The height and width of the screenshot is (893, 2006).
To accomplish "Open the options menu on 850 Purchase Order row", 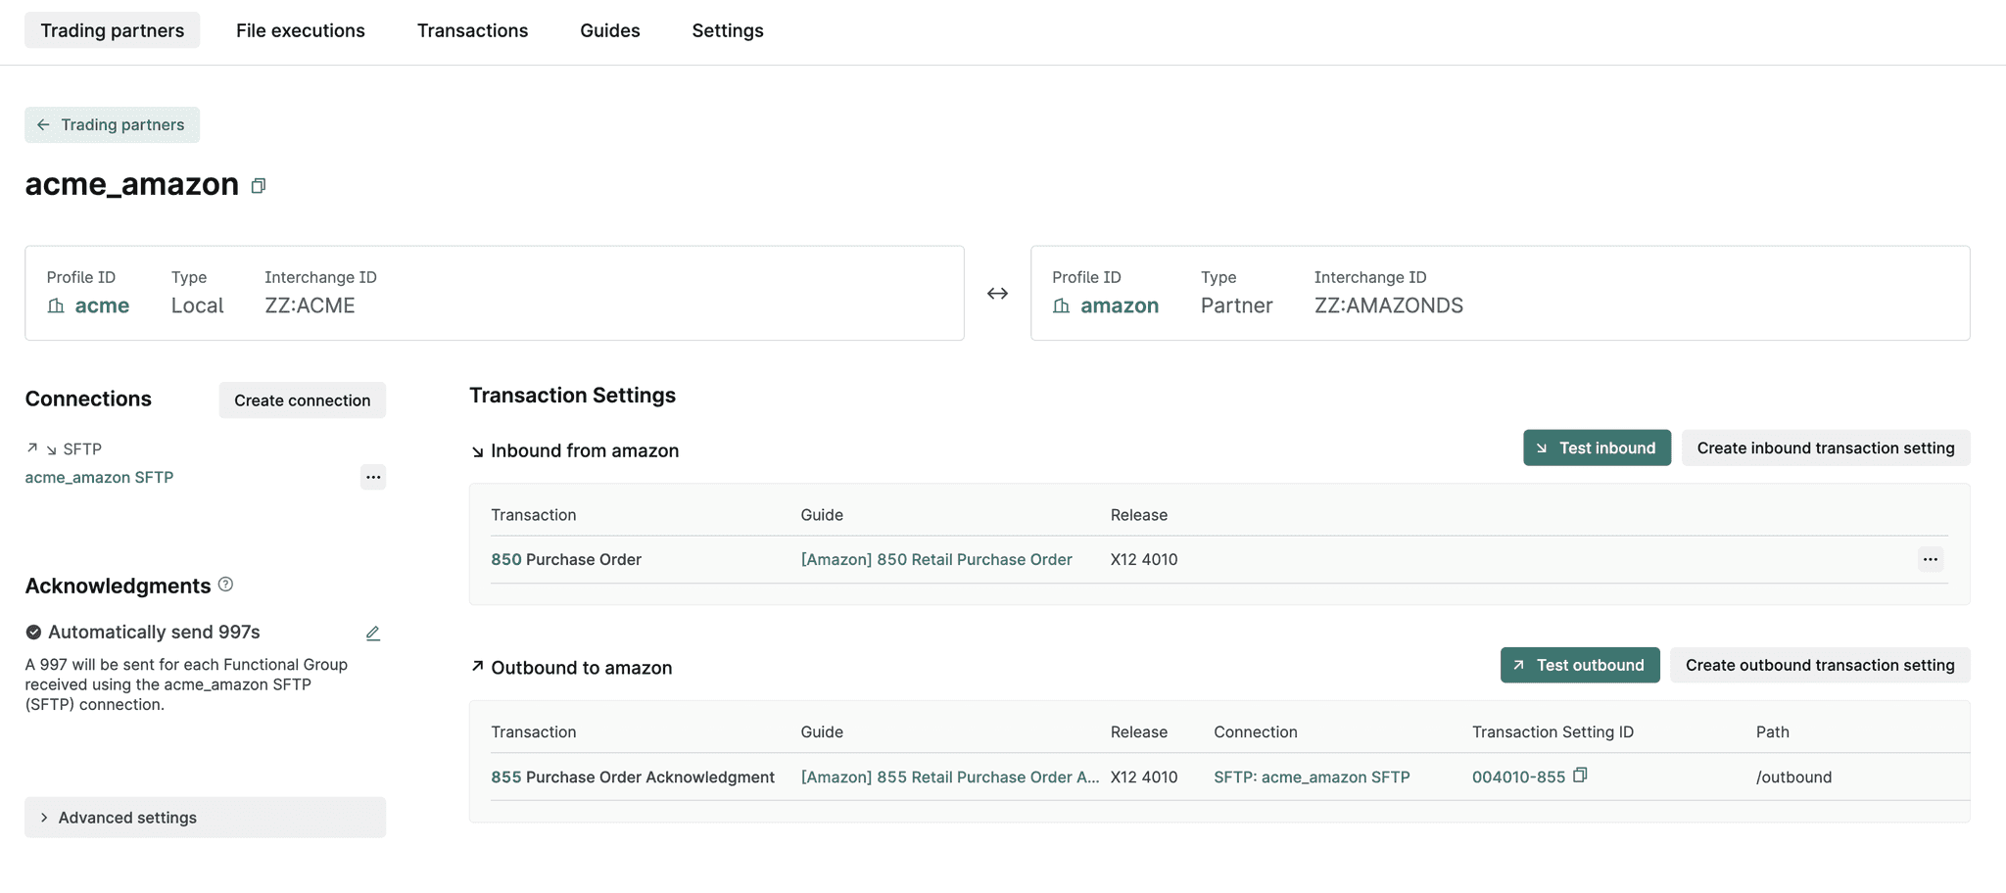I will (x=1929, y=559).
